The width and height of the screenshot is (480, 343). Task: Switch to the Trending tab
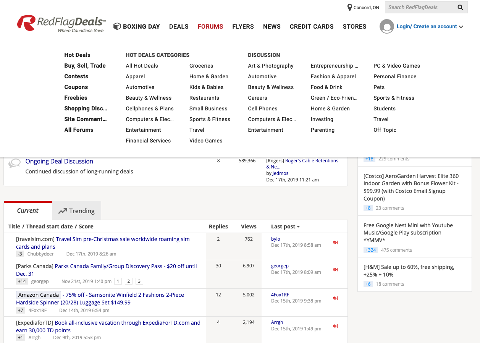76,211
